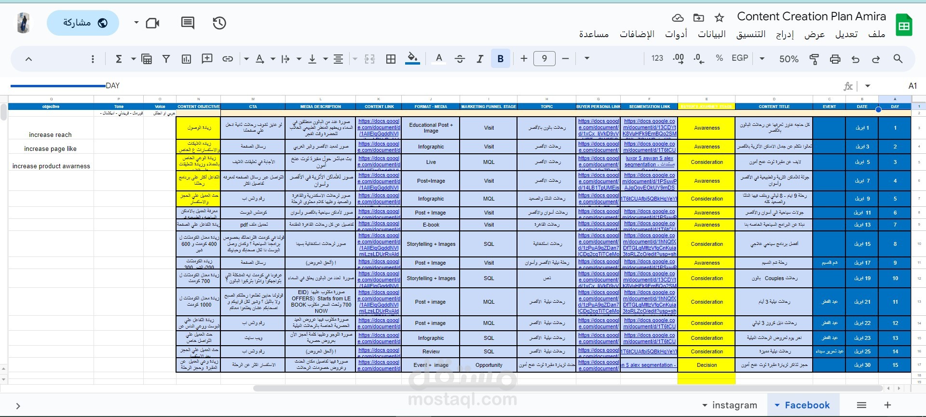Viewport: 926px width, 417px height.
Task: Click the font size 9 field
Action: click(545, 59)
